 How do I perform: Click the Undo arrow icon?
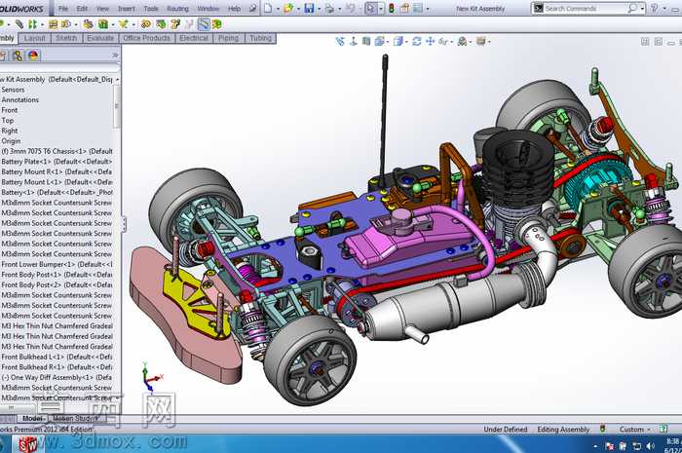350,8
